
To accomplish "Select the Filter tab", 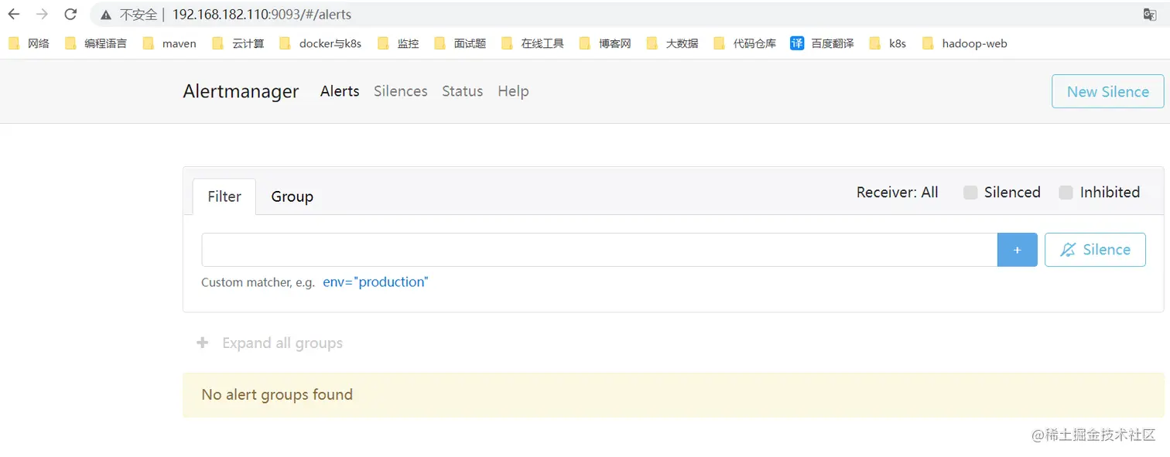I will pos(224,196).
